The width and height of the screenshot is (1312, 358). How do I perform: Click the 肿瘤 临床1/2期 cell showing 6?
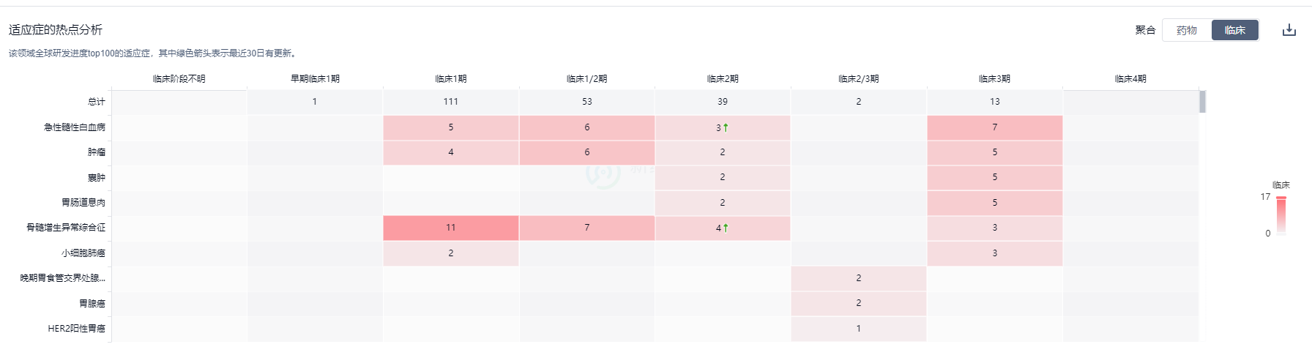click(x=587, y=152)
